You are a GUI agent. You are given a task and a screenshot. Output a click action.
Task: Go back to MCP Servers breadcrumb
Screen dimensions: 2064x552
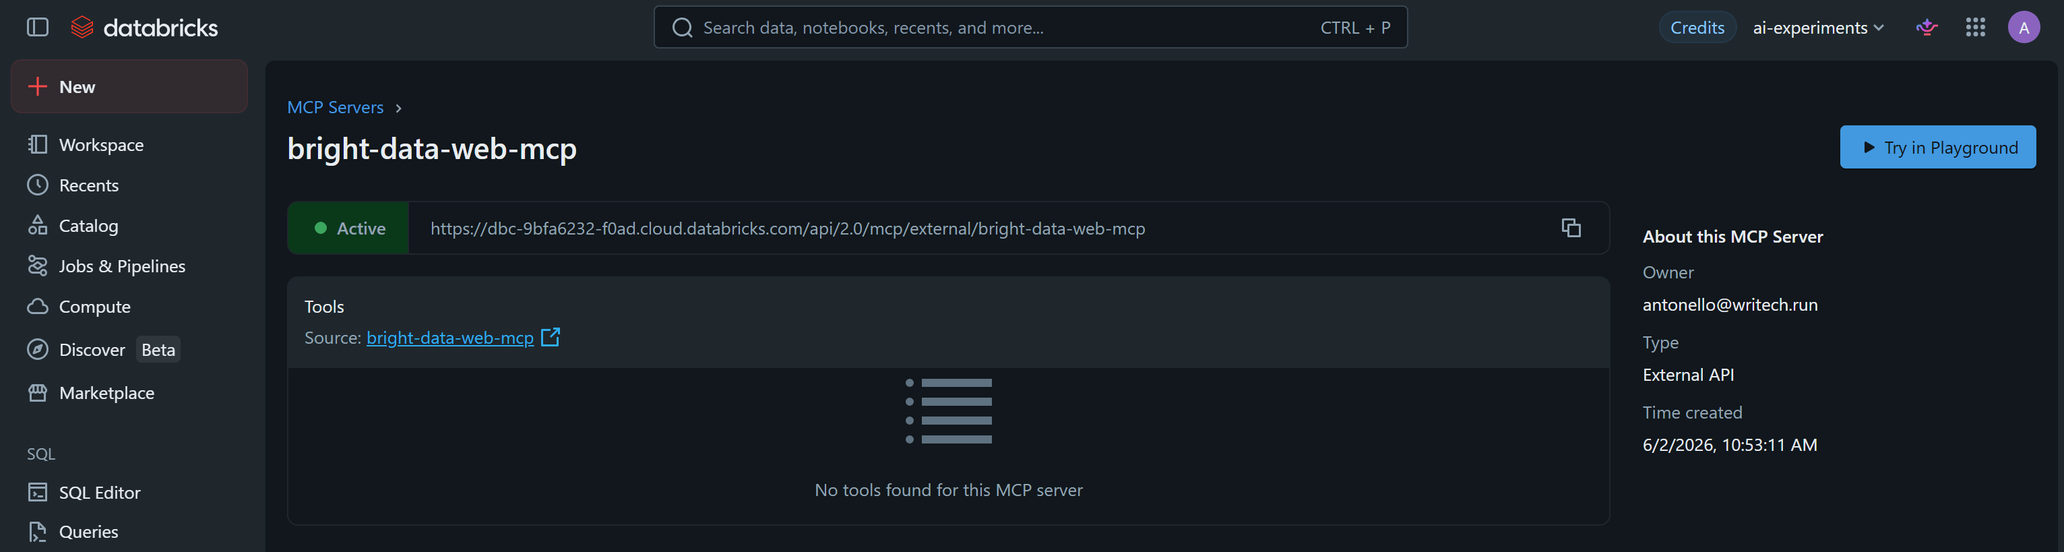[335, 107]
